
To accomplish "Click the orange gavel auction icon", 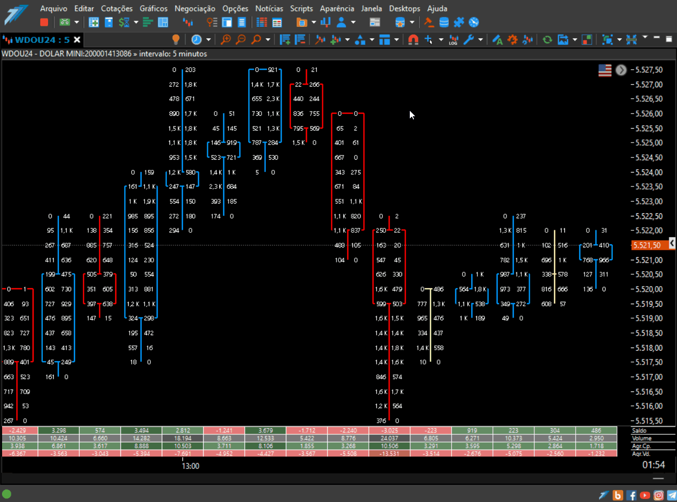I will [x=429, y=22].
